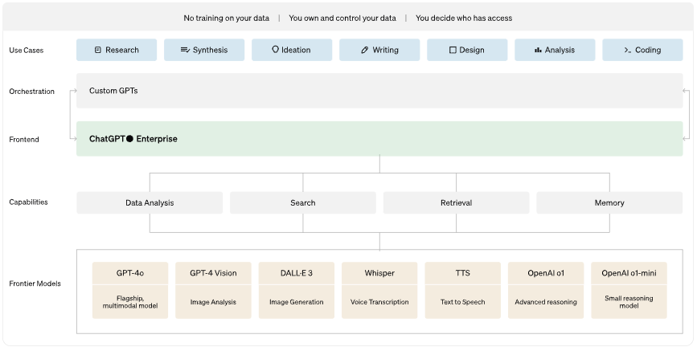Click the Coding terminal prompt icon
The width and height of the screenshot is (697, 351).
(x=628, y=51)
